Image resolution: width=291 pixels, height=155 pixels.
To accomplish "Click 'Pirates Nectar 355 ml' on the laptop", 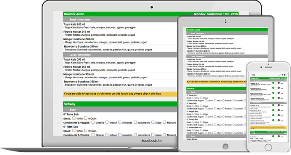I will point(76,67).
